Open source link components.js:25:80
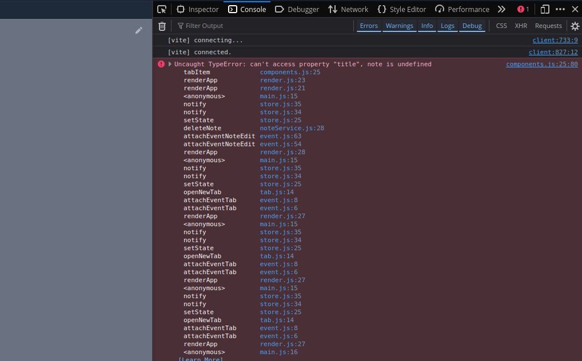Screen dimensions: 582x361 [541, 64]
